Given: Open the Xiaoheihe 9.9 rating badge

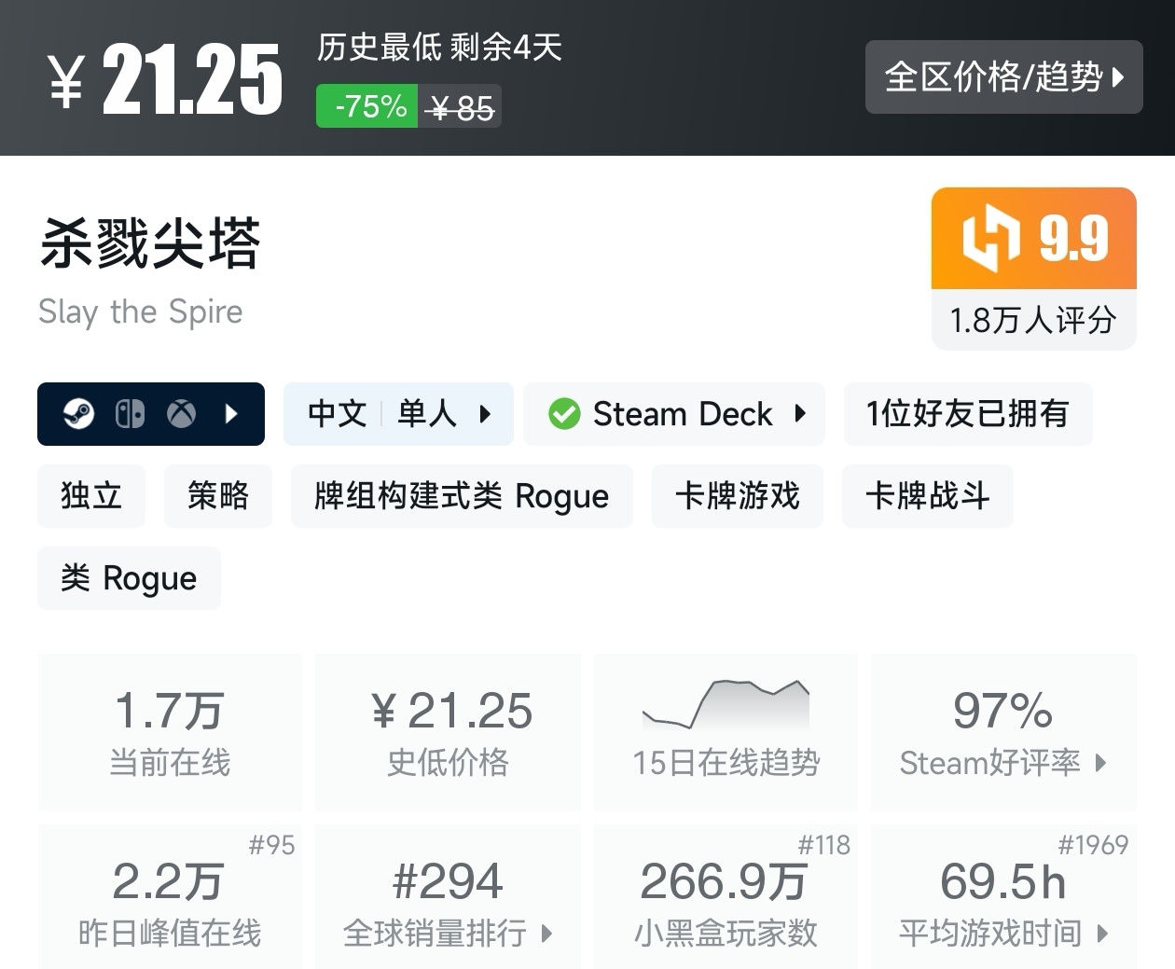Looking at the screenshot, I should coord(1032,239).
